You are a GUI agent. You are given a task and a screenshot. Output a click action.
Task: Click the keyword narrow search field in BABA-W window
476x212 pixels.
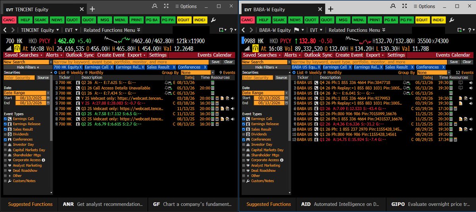(369, 62)
